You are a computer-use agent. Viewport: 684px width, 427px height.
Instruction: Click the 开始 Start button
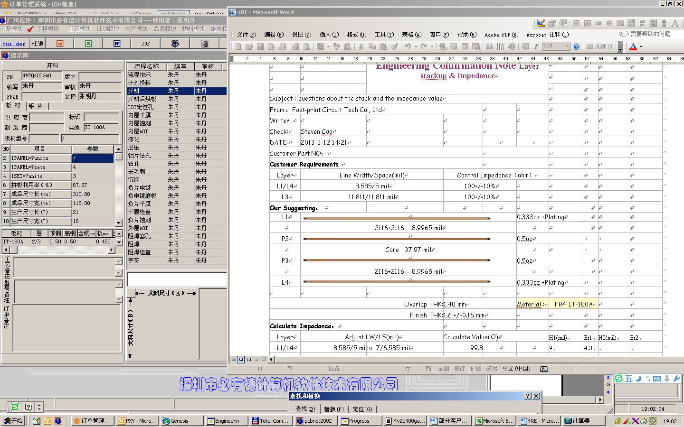pos(13,421)
